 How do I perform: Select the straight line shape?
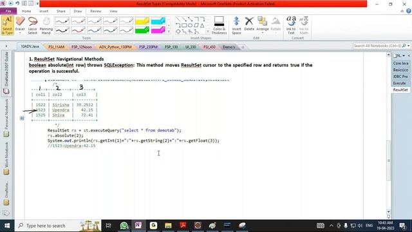[178, 19]
